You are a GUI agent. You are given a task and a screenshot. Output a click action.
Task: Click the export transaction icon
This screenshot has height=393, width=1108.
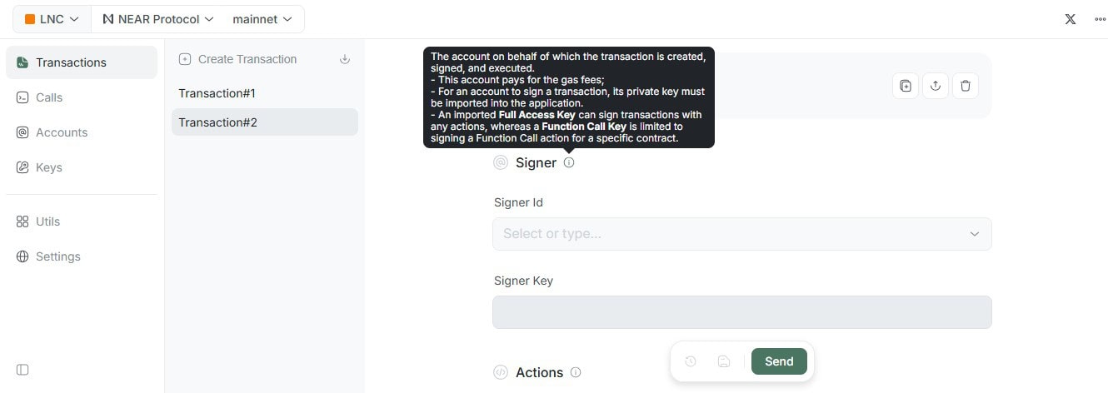coord(936,86)
